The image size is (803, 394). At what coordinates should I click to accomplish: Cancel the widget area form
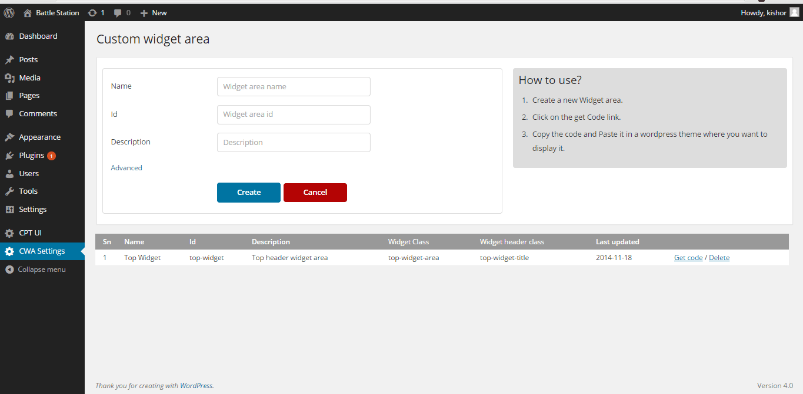pyautogui.click(x=315, y=192)
